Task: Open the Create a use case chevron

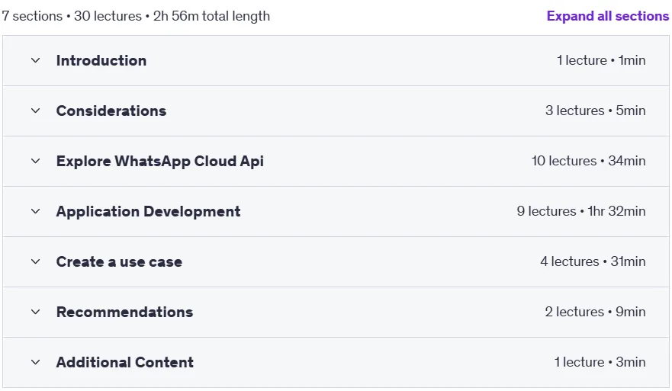Action: tap(36, 261)
